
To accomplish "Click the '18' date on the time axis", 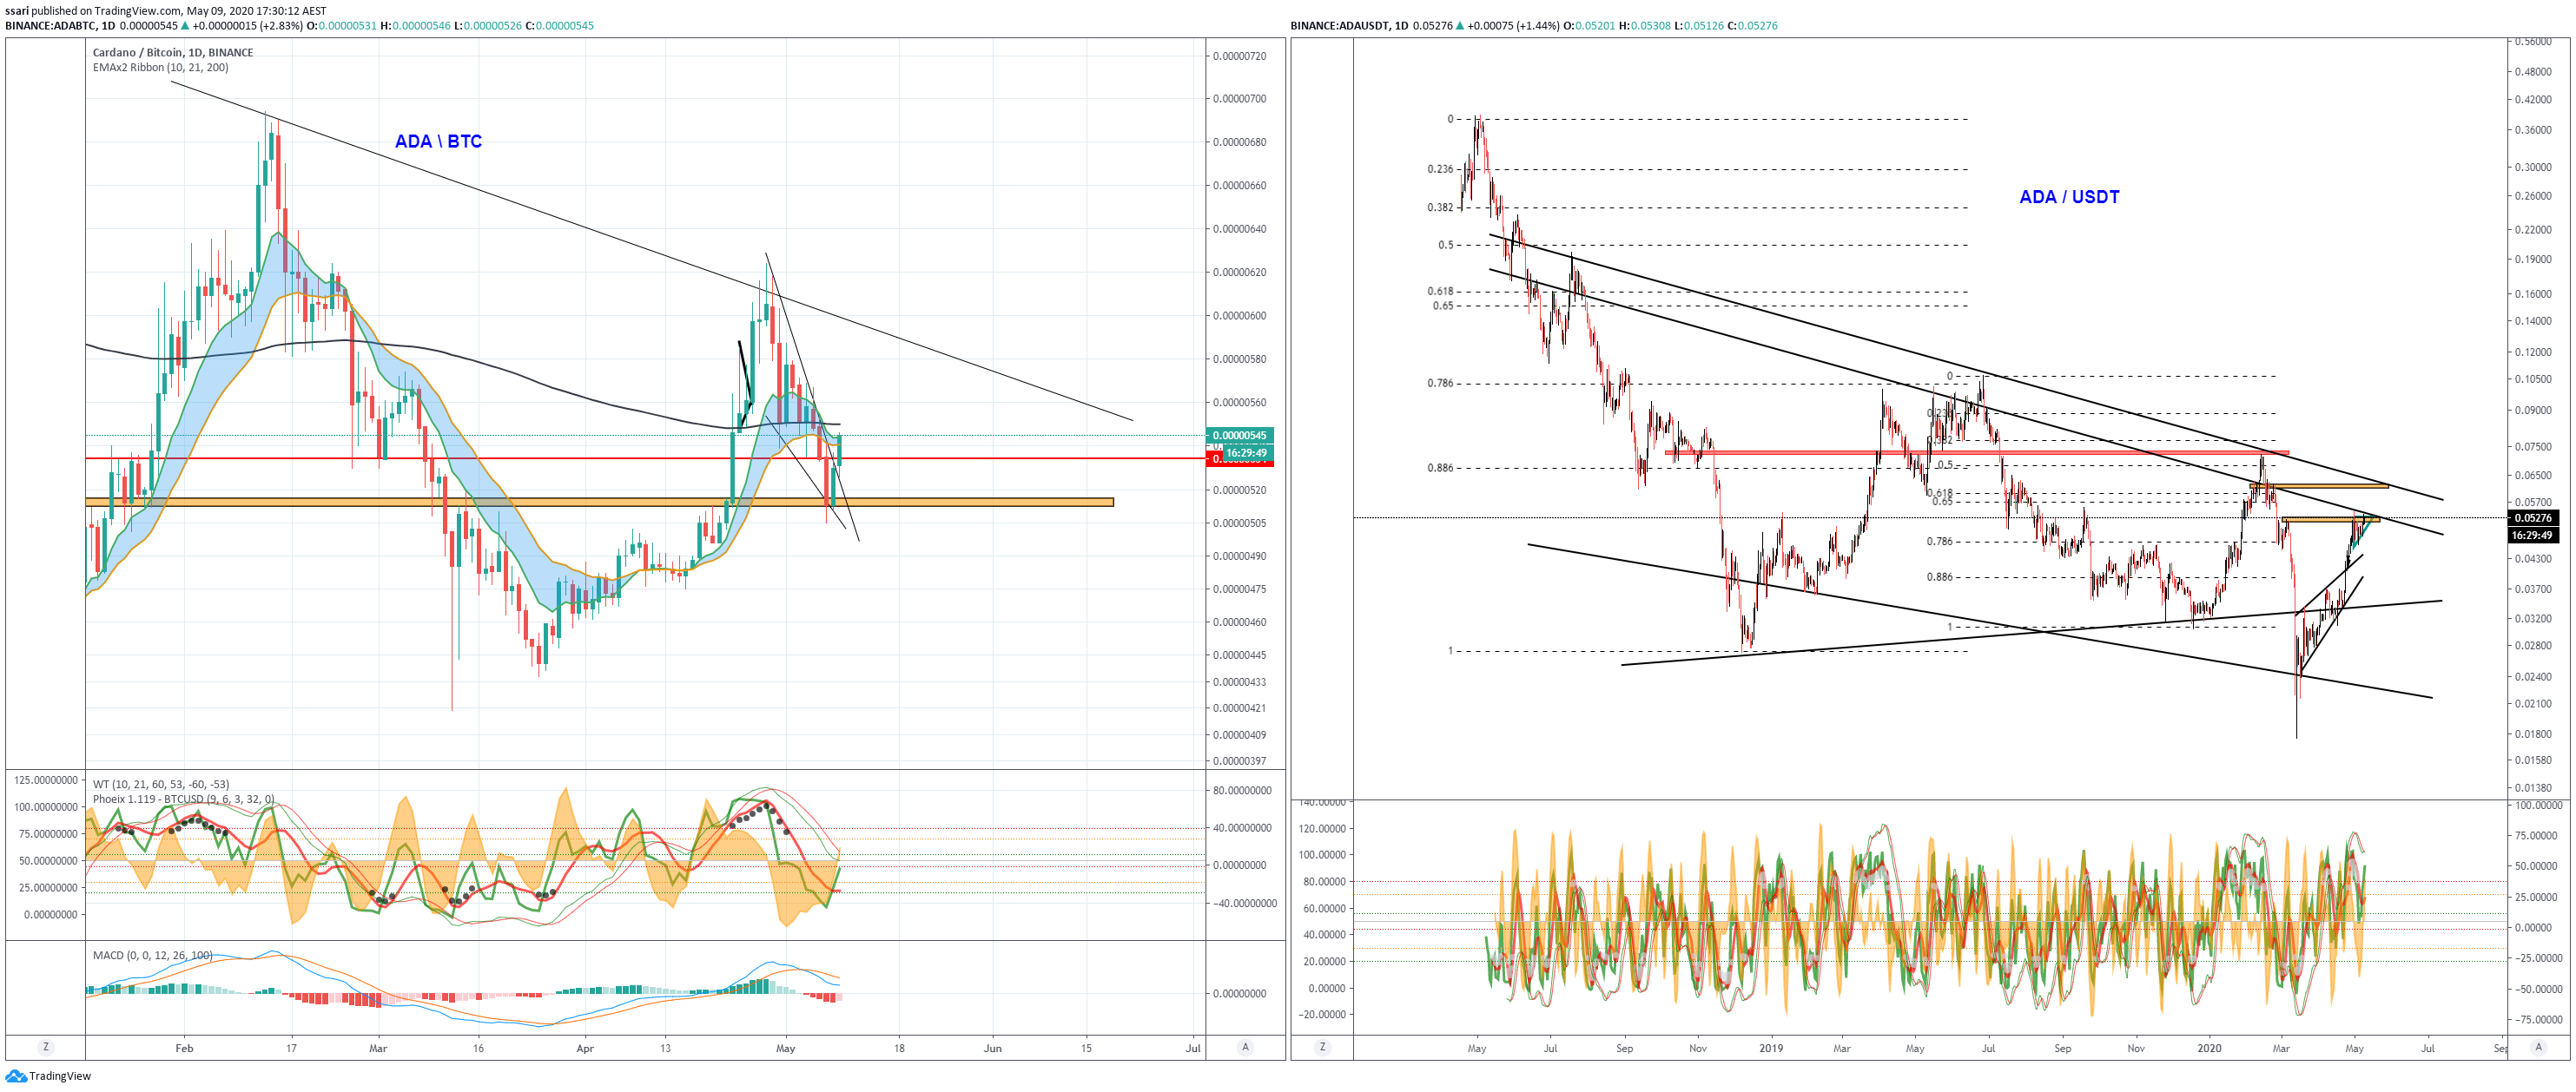I will pos(899,1048).
